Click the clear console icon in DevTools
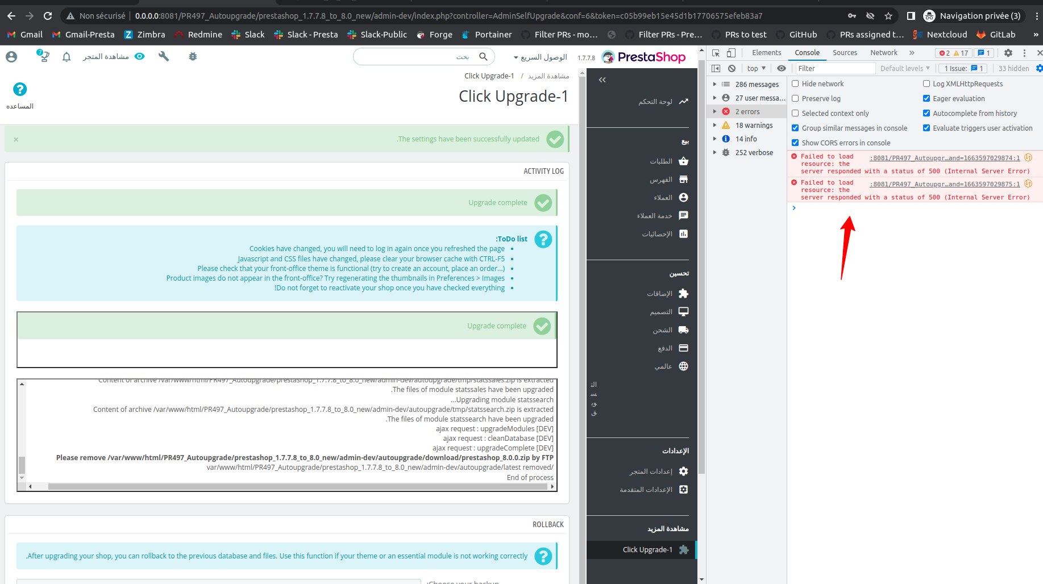 [731, 68]
